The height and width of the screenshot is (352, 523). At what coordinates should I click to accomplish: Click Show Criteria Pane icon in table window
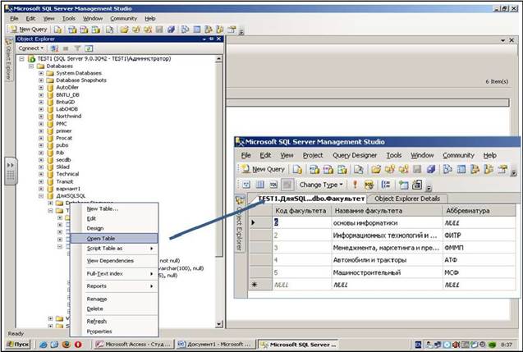click(259, 185)
